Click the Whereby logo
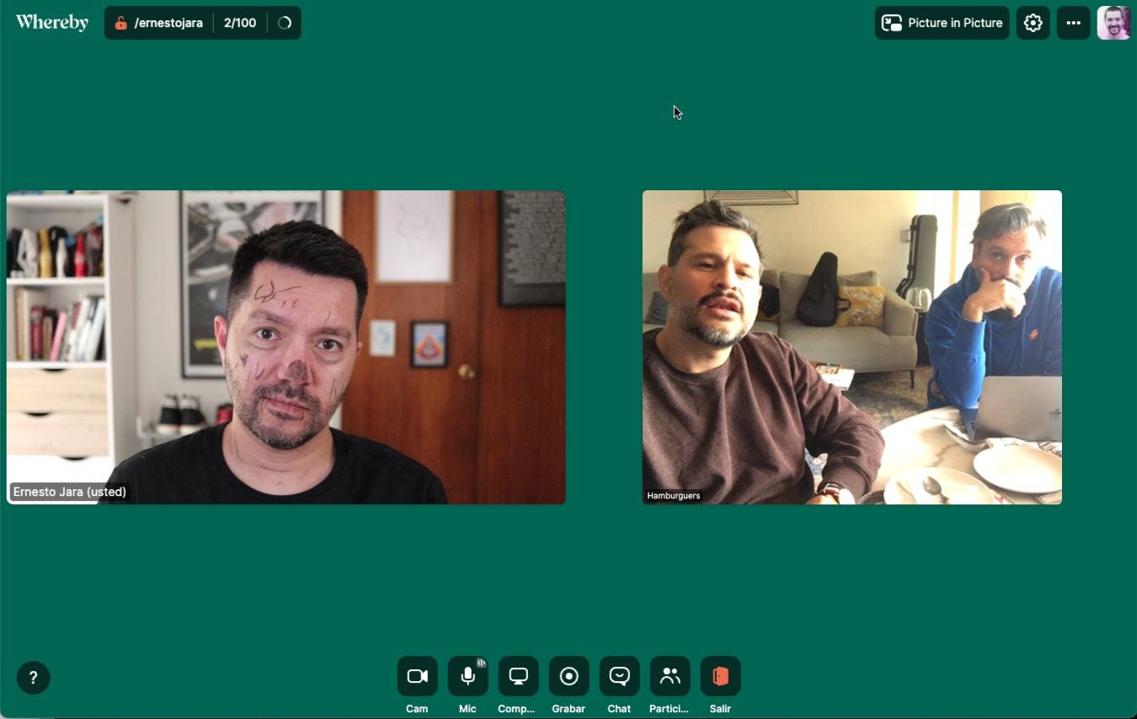Viewport: 1137px width, 719px height. pyautogui.click(x=52, y=23)
